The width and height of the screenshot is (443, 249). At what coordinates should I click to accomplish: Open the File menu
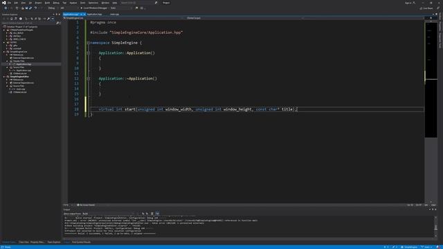(x=9, y=3)
